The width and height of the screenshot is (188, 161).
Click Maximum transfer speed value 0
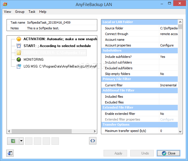(168, 131)
